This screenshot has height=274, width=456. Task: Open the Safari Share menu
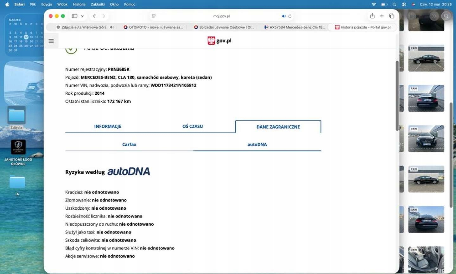[372, 16]
